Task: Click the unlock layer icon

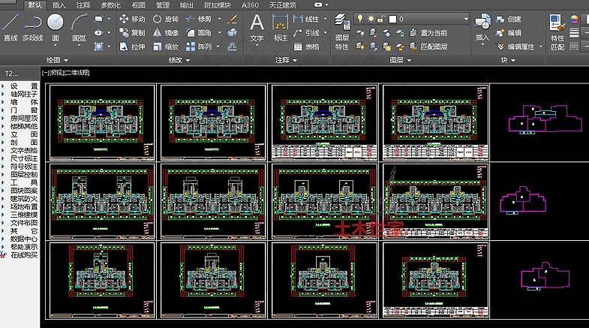Action: pos(400,47)
